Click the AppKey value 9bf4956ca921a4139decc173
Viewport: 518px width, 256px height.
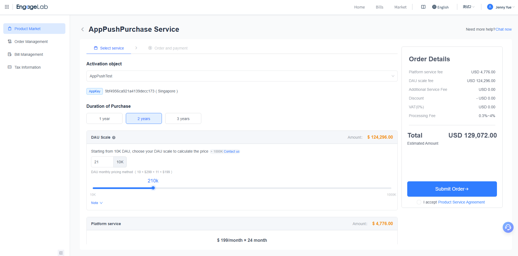click(130, 91)
